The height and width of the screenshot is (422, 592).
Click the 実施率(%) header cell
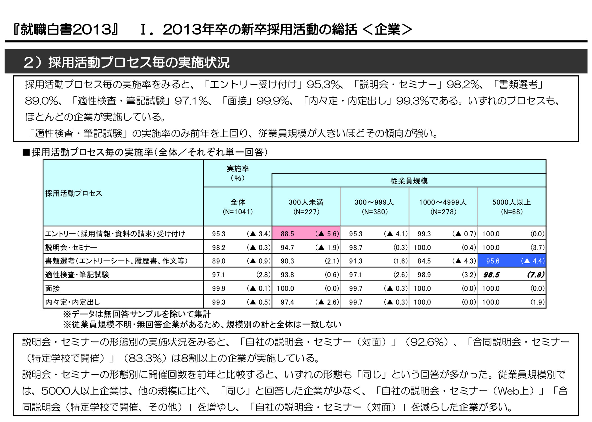tap(238, 173)
